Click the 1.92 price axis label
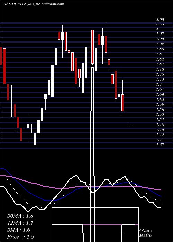The width and height of the screenshot is (173, 242). pos(160,44)
